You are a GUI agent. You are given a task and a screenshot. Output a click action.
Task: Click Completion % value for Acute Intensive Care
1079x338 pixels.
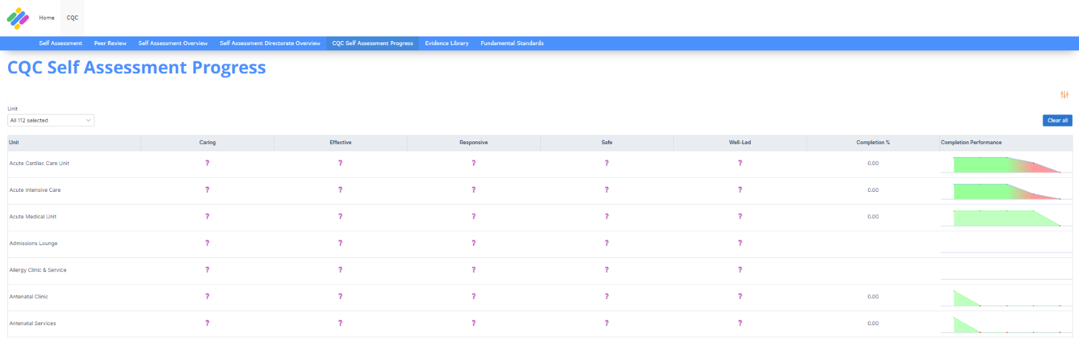coord(873,190)
